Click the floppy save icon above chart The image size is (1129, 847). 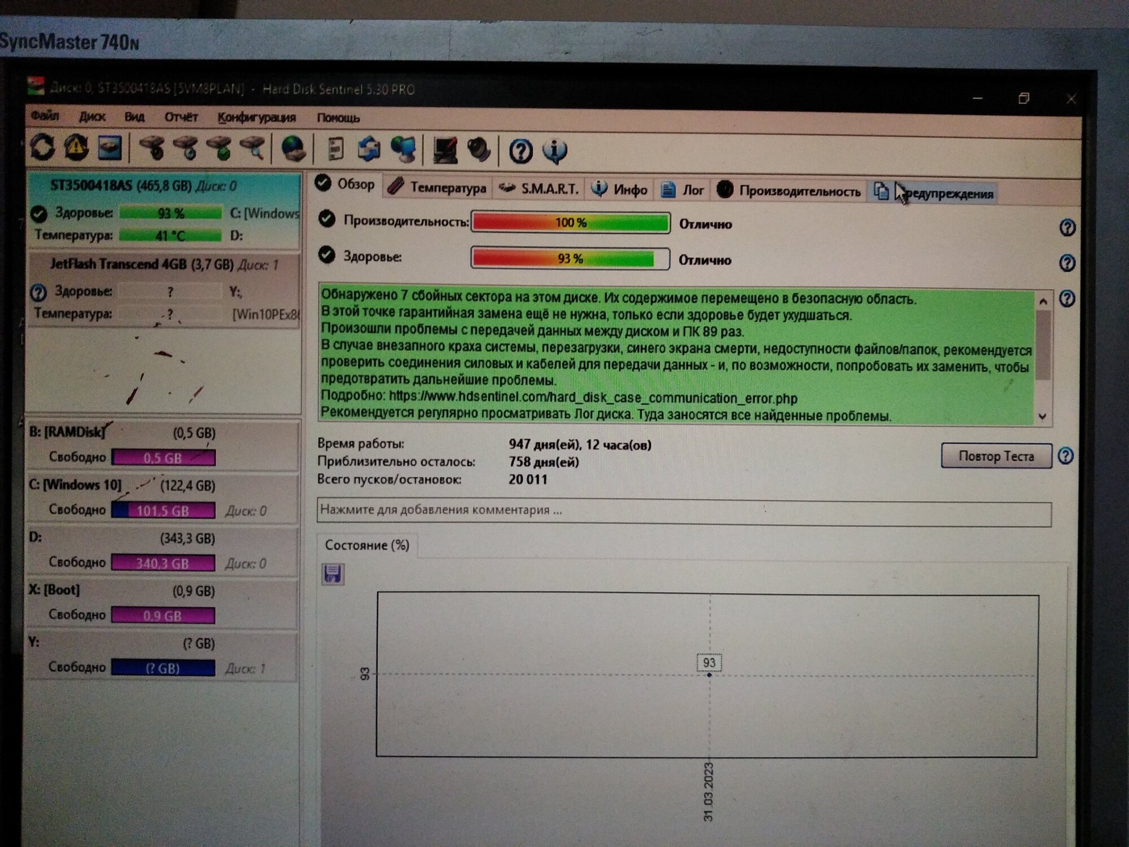click(332, 574)
